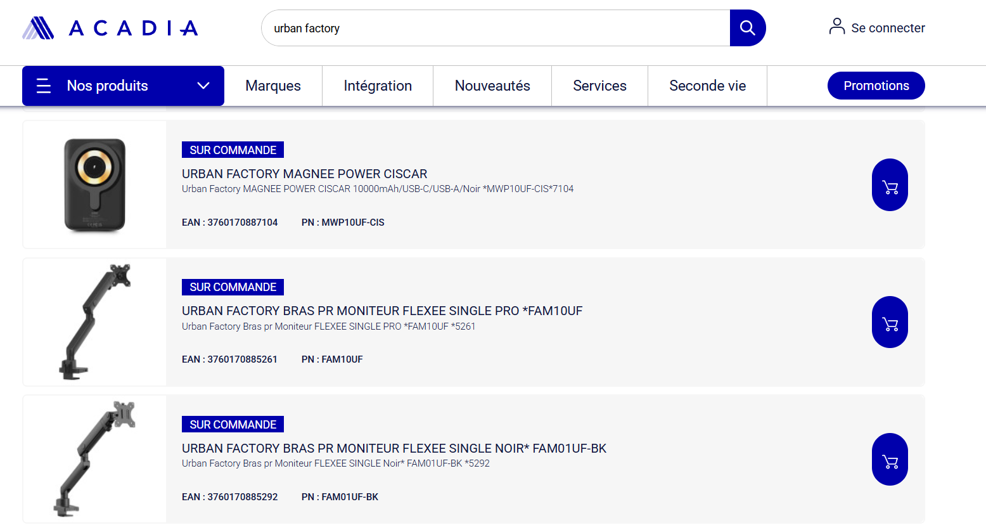Image resolution: width=986 pixels, height=530 pixels.
Task: Add FLEXEE SINGLE NOIR arm to cart
Action: [890, 460]
